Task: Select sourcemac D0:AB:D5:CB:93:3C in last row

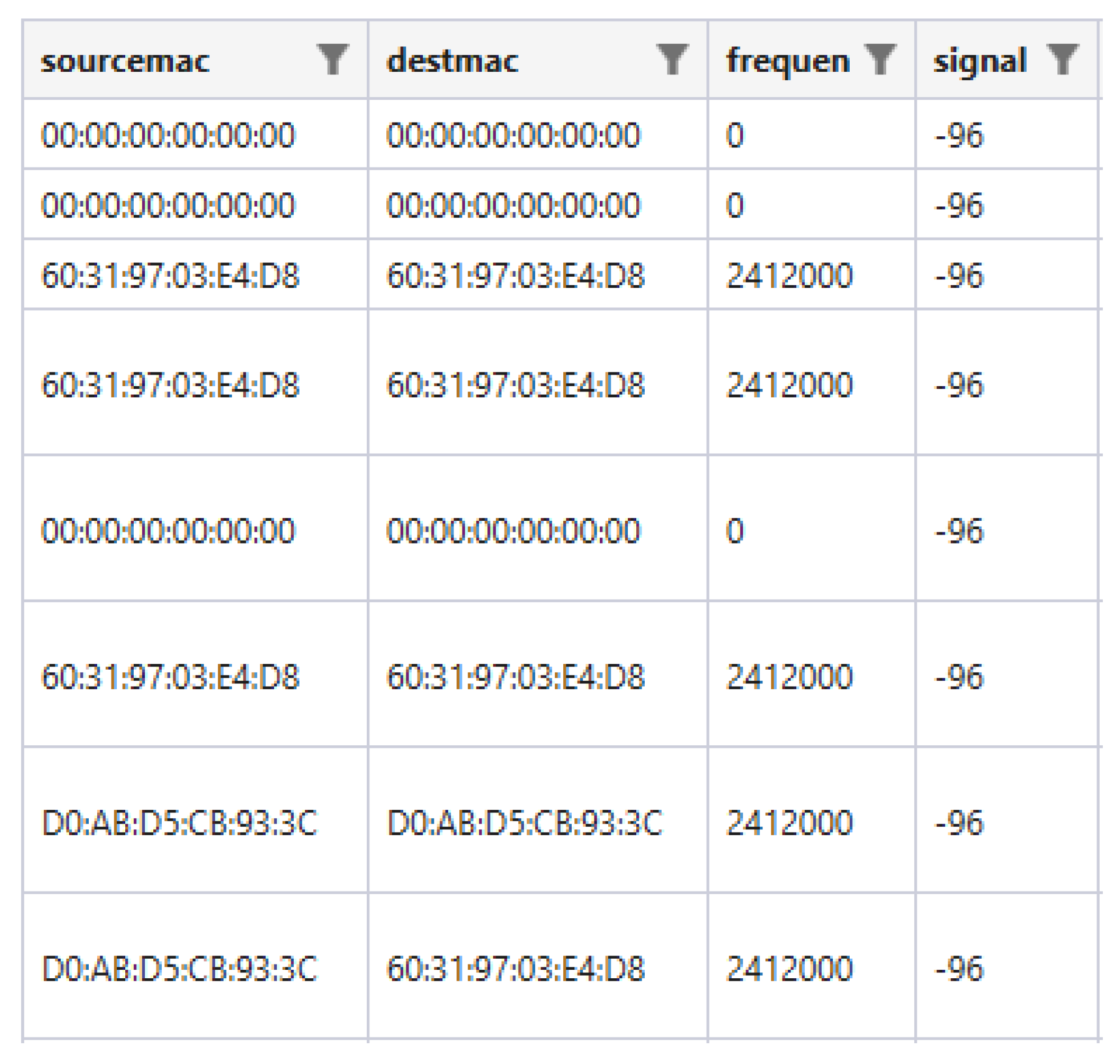Action: click(180, 969)
